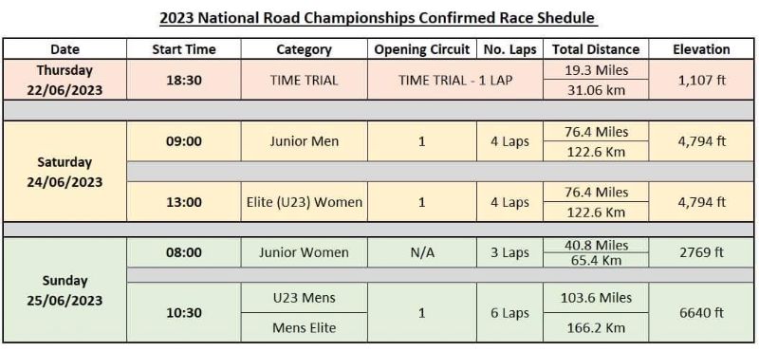The image size is (759, 351).
Task: Select the N/A opening circuit cell
Action: tap(422, 252)
